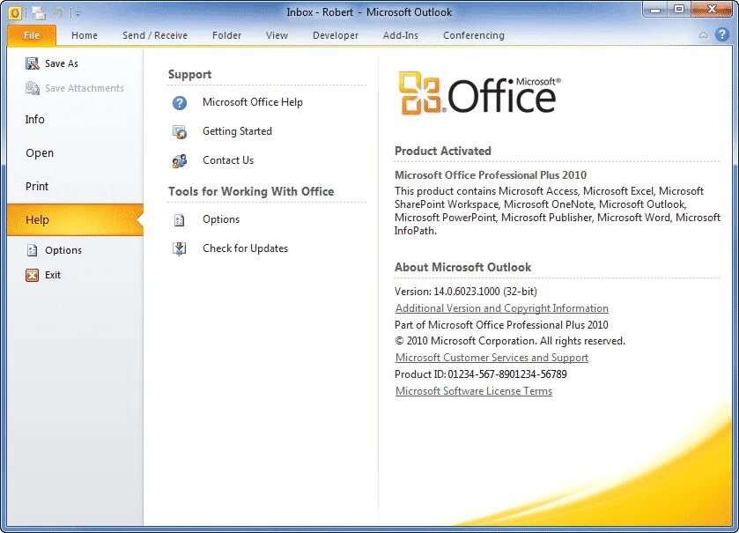Click the Save Attachments paperclip icon
This screenshot has width=739, height=533.
[x=32, y=87]
